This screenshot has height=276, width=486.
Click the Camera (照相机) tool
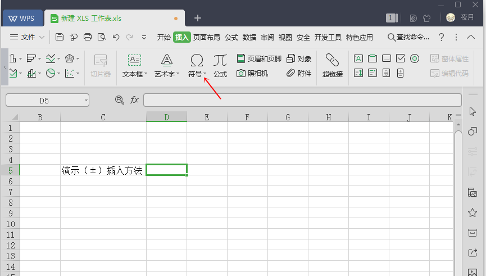click(252, 74)
